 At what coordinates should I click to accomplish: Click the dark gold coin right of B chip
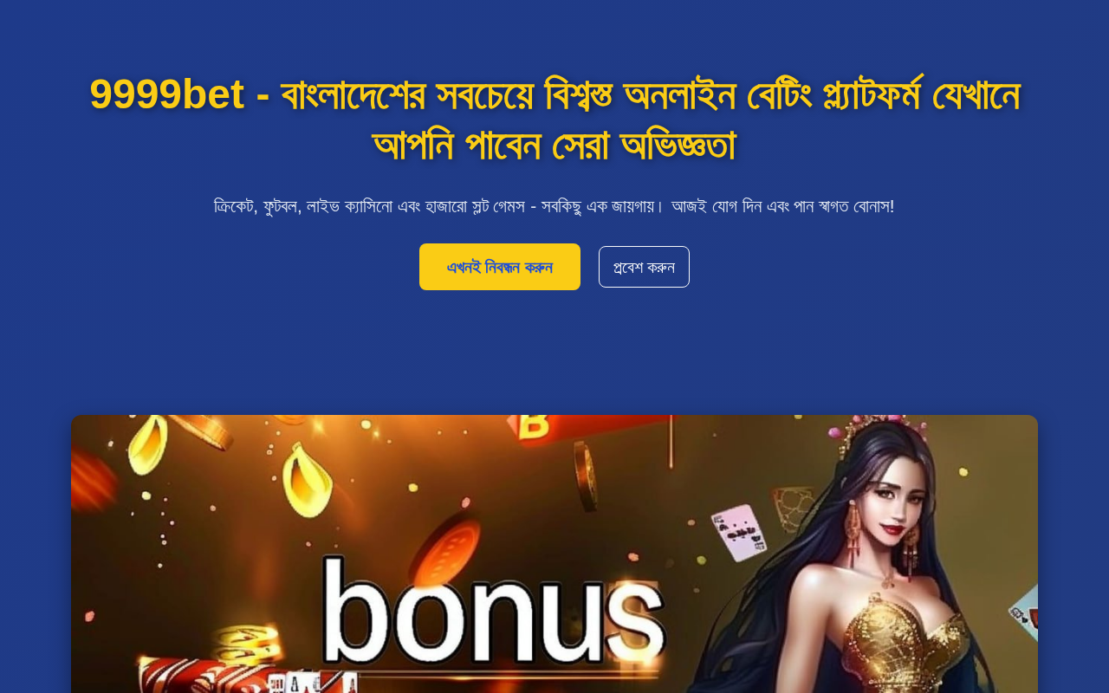tap(586, 475)
